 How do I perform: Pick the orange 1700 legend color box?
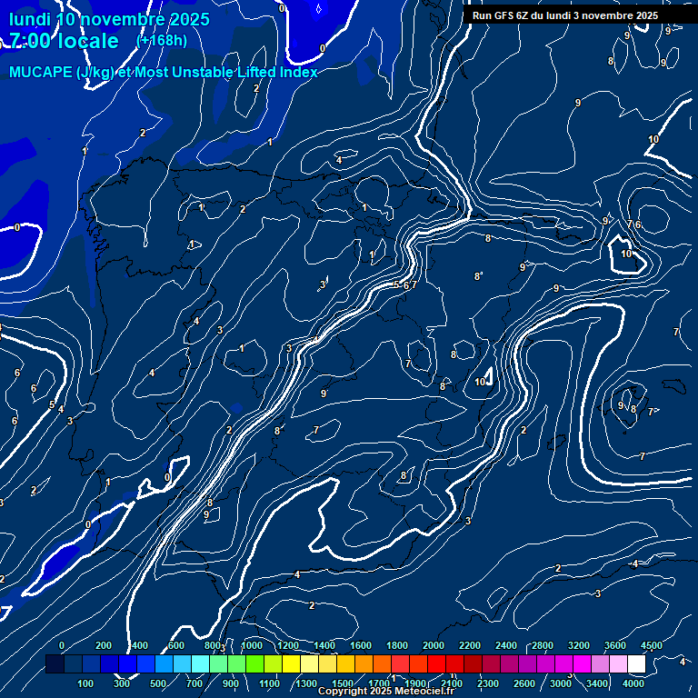tap(364, 664)
